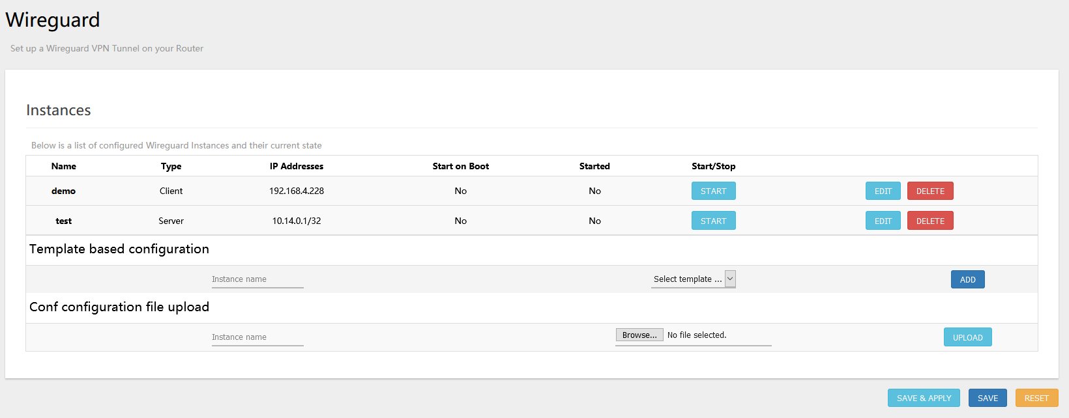Click demo's Started value
Viewport: 1069px width, 418px height.
pyautogui.click(x=594, y=191)
